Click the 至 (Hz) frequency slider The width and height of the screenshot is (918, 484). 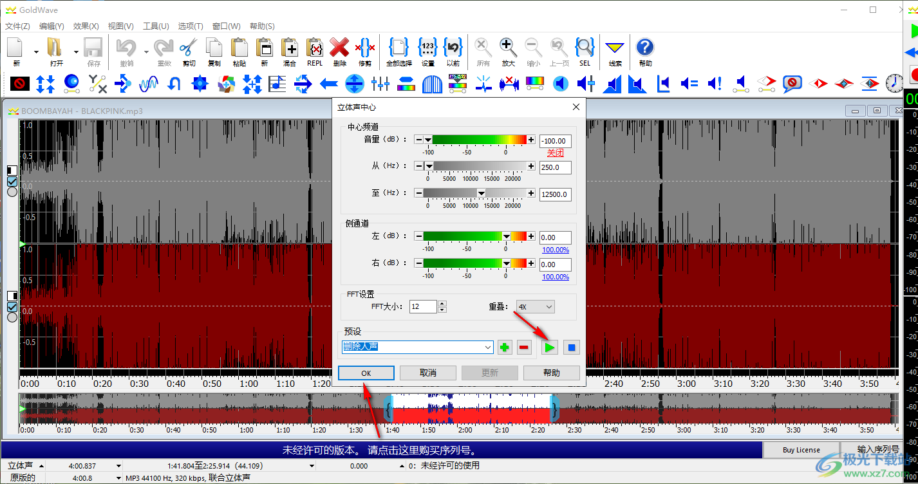point(475,193)
